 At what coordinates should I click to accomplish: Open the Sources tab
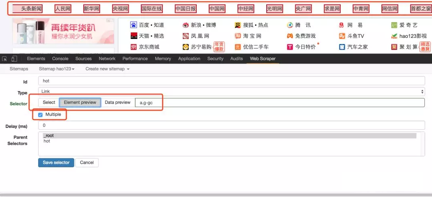pyautogui.click(x=84, y=59)
